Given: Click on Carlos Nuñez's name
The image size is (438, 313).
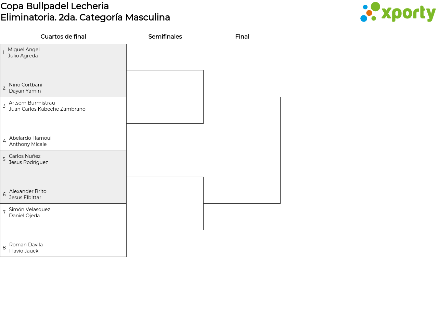Looking at the screenshot, I should pyautogui.click(x=25, y=156).
